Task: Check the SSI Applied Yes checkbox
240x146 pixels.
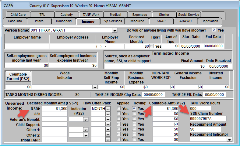Action: pos(118,113)
